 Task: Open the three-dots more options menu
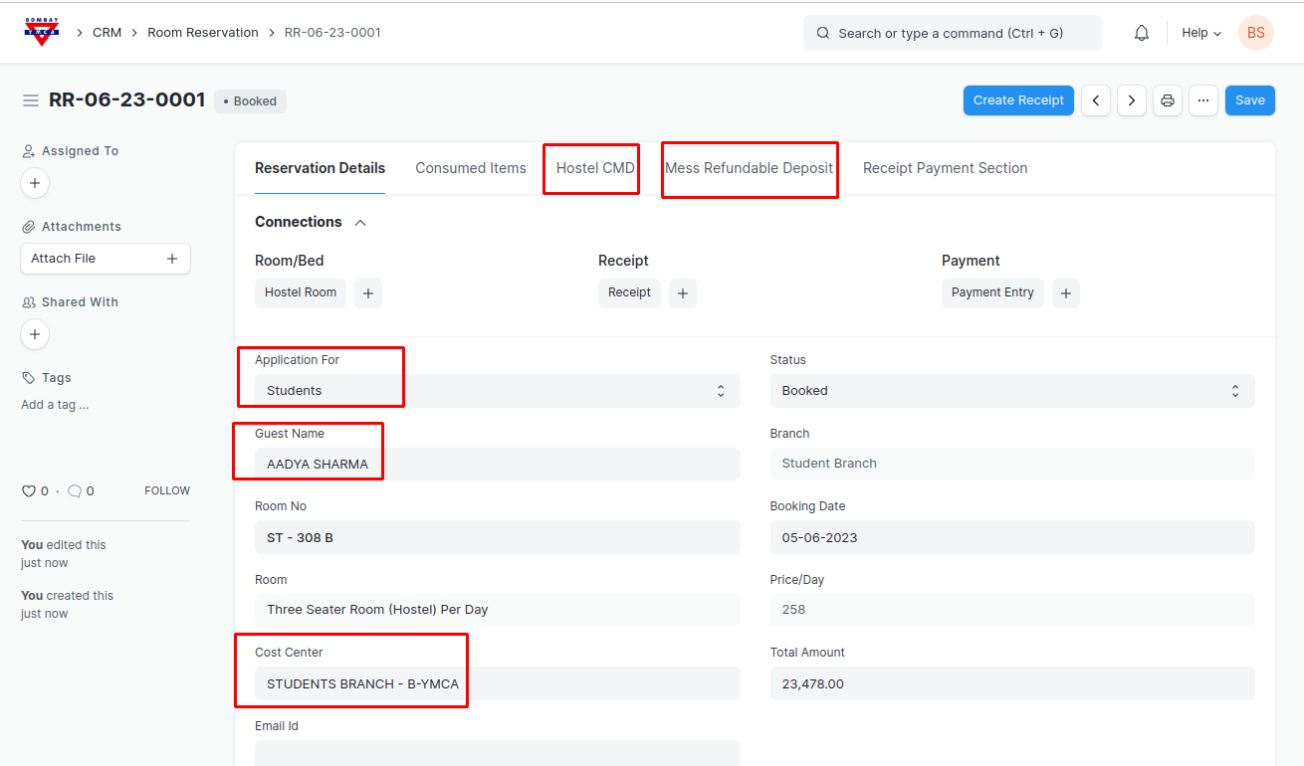pos(1203,100)
